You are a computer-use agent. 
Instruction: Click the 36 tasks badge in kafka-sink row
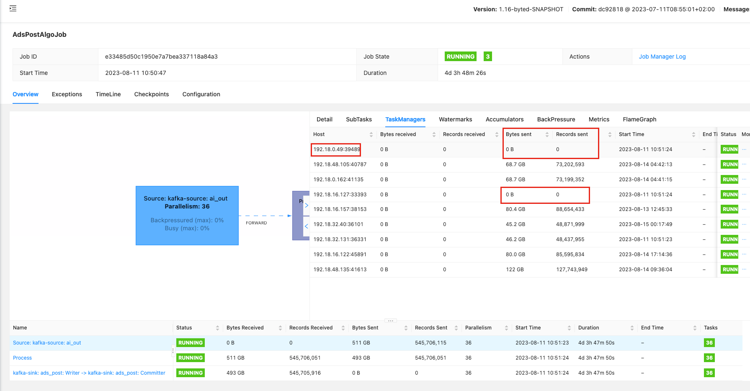coord(709,373)
